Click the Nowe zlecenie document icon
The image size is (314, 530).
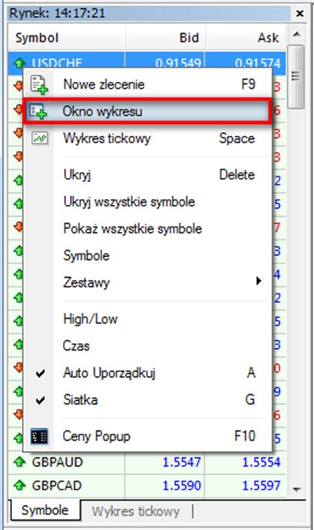point(39,85)
